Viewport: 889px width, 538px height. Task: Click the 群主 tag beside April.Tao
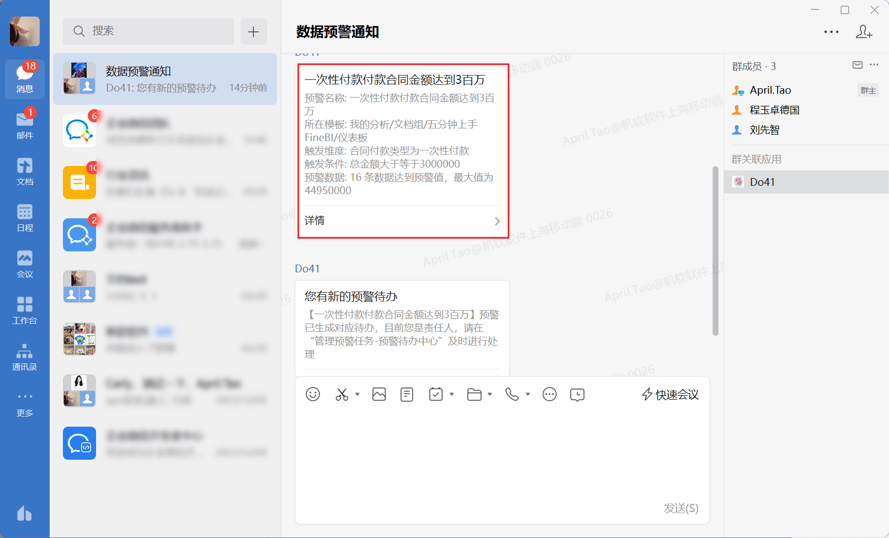click(x=868, y=90)
